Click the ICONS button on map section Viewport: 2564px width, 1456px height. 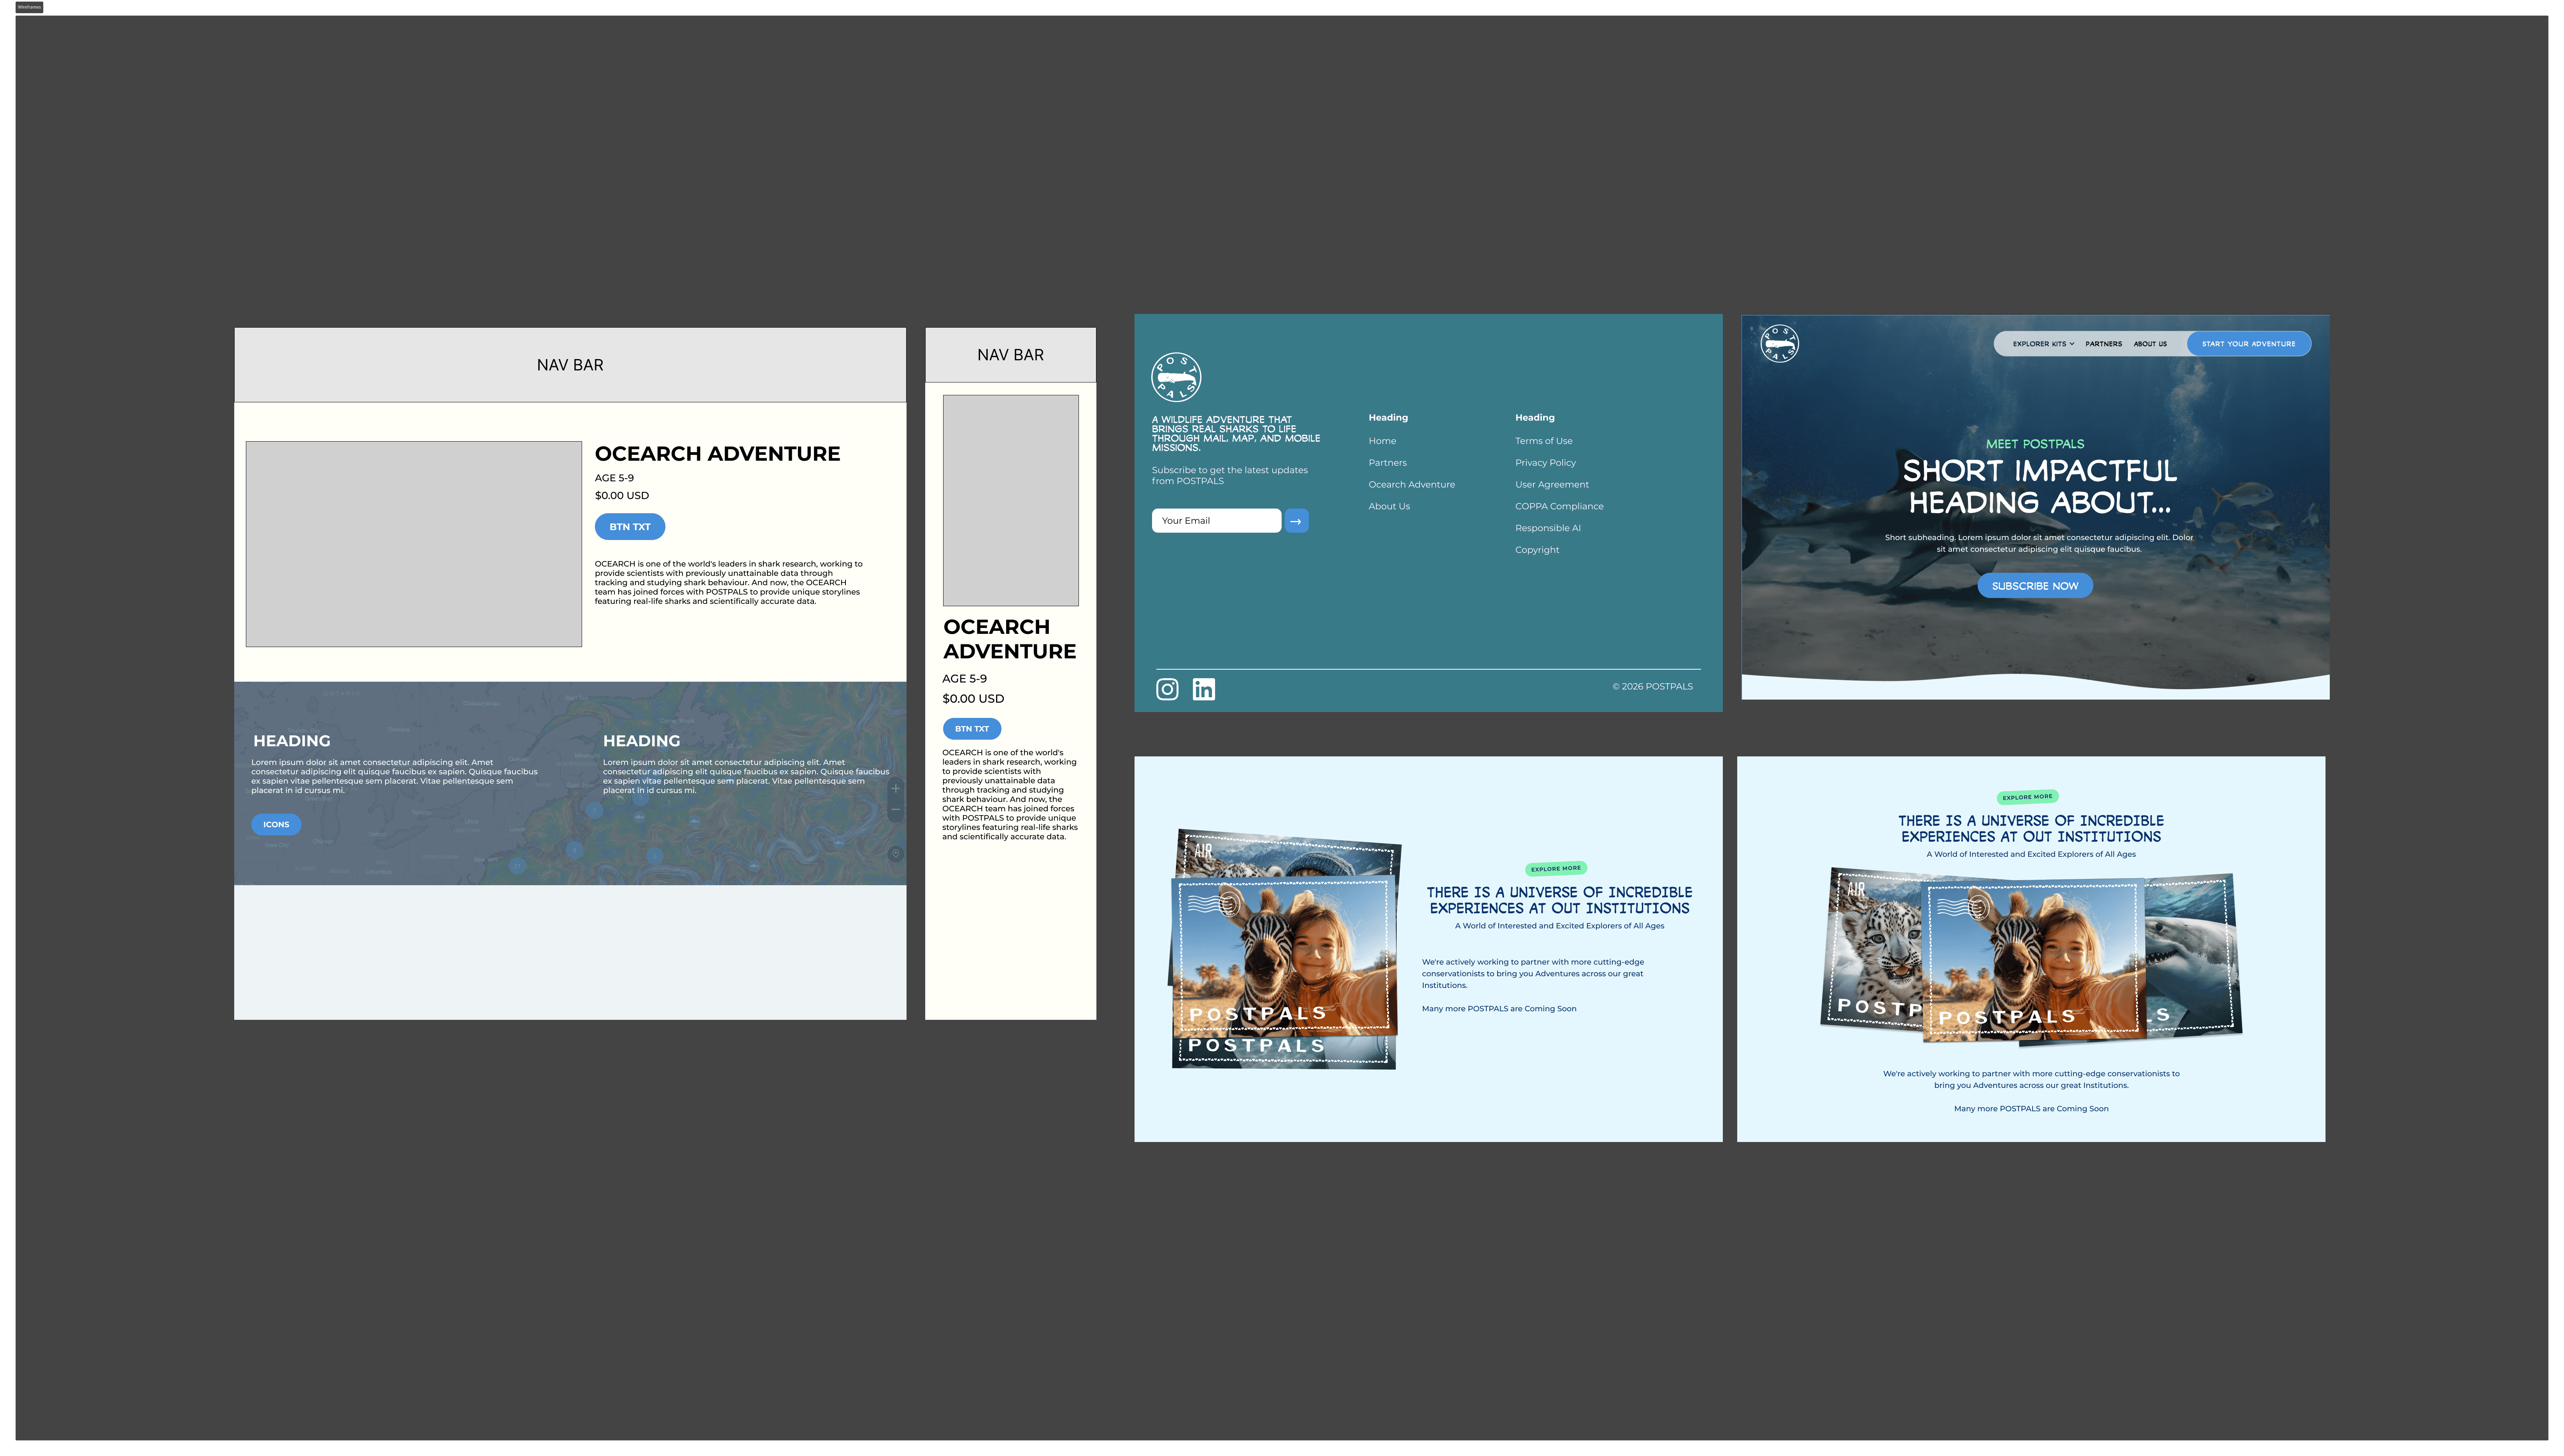point(276,825)
